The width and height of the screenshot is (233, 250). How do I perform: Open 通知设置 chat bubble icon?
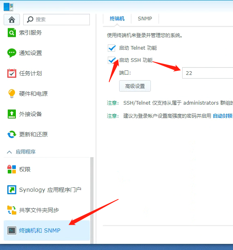(x=12, y=53)
